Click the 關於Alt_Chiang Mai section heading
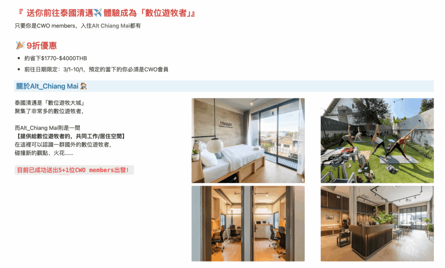445x268 pixels. click(47, 86)
